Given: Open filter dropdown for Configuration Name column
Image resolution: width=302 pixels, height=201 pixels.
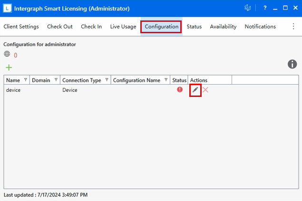Looking at the screenshot, I should pos(166,80).
